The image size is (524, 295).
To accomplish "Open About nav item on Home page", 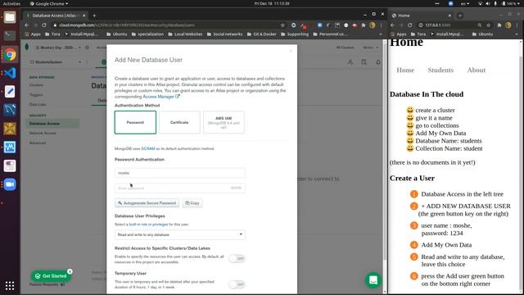I will point(477,70).
